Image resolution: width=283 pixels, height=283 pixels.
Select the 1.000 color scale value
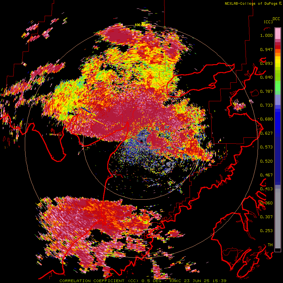pos(266,35)
